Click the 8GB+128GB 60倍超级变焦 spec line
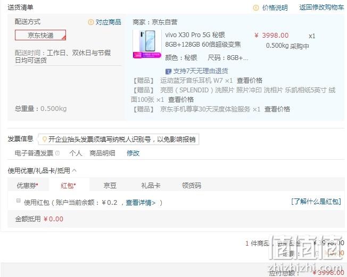 pos(203,45)
